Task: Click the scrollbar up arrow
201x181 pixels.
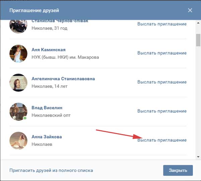Action: (198, 23)
